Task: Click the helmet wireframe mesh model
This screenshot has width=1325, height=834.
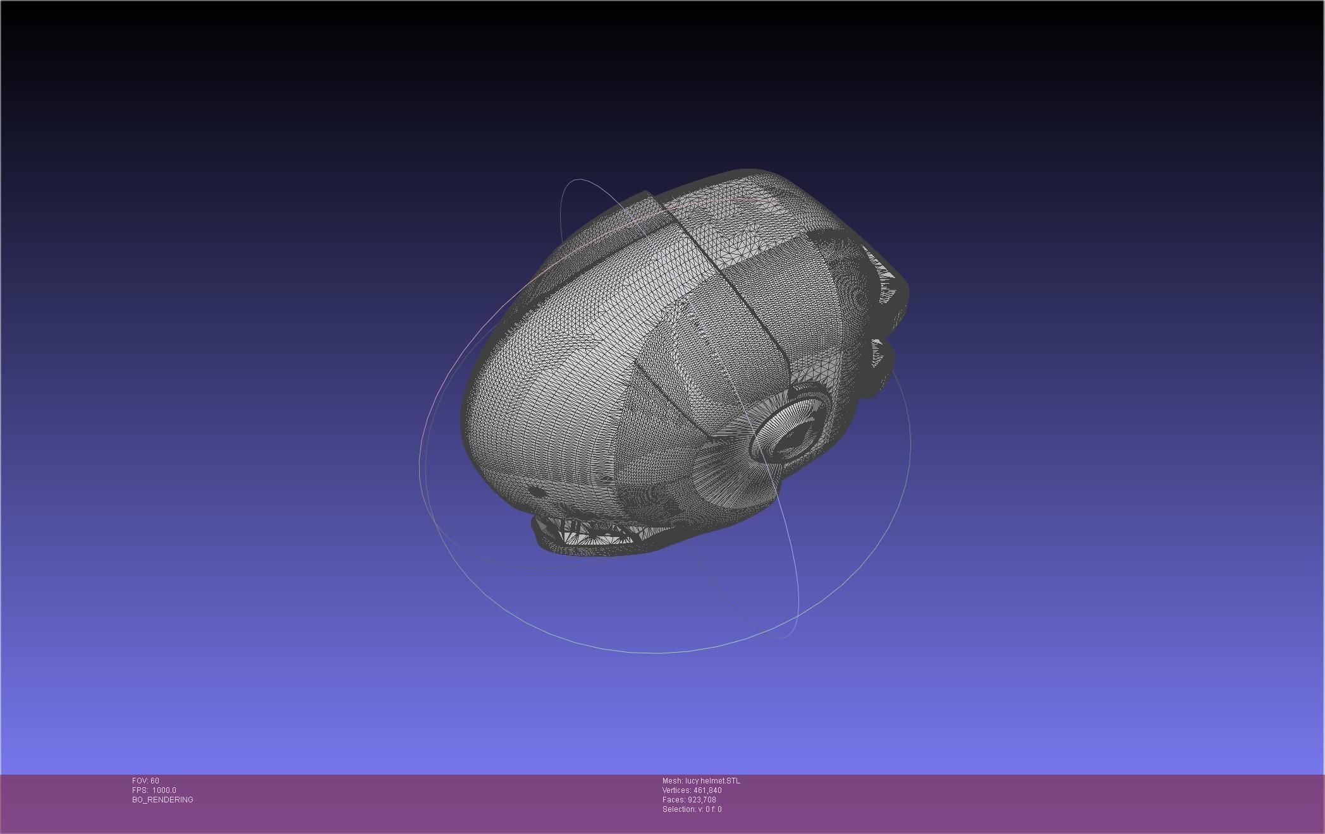Action: click(x=686, y=363)
